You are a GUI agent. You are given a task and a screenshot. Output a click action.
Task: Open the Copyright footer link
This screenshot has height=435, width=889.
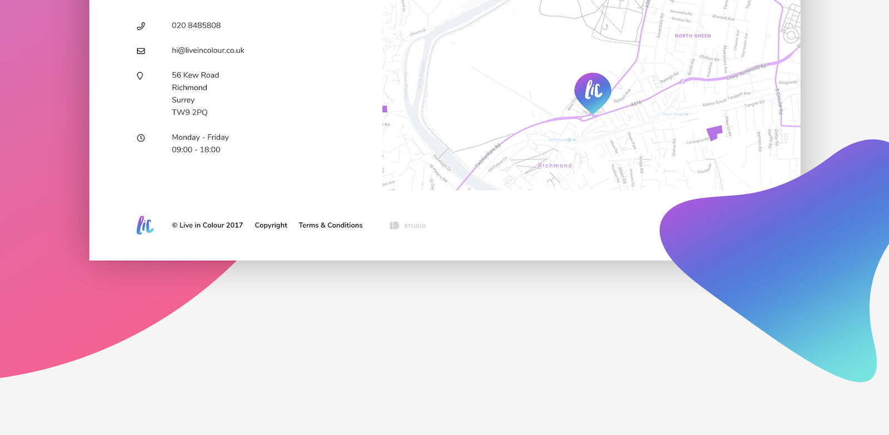point(271,225)
